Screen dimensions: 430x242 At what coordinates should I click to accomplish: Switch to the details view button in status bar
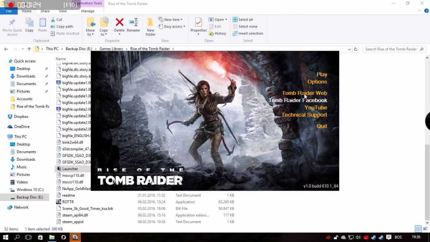pos(418,229)
